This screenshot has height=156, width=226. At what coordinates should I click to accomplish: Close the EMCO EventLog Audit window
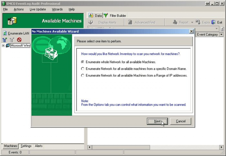[x=222, y=4]
